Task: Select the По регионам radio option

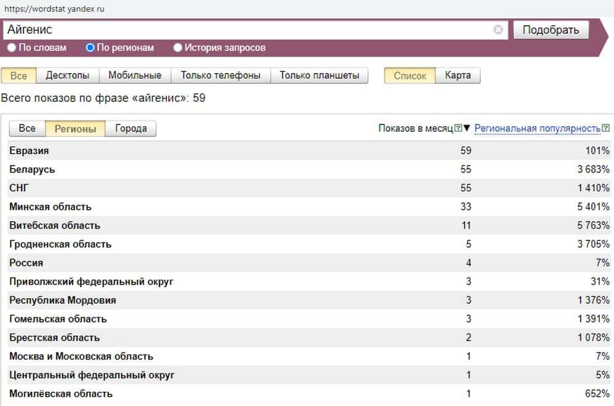Action: tap(90, 47)
